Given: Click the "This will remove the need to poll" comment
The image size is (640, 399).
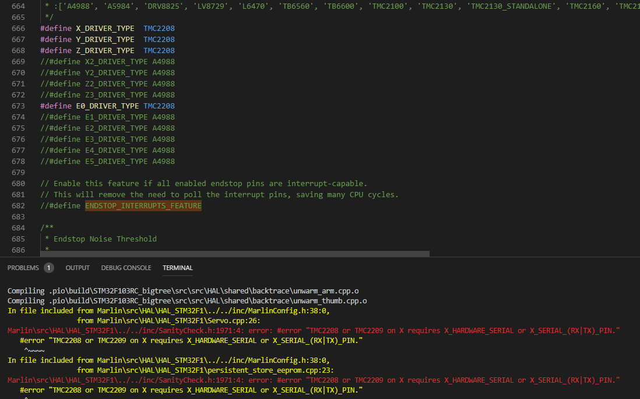Looking at the screenshot, I should (219, 194).
